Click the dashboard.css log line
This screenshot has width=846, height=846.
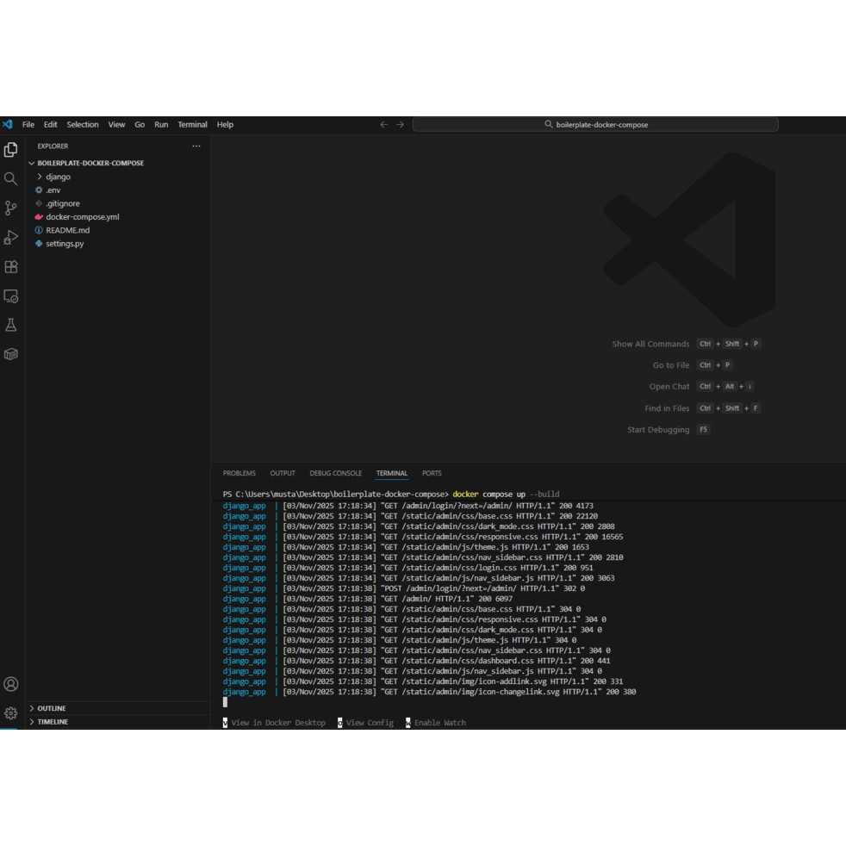pos(416,661)
